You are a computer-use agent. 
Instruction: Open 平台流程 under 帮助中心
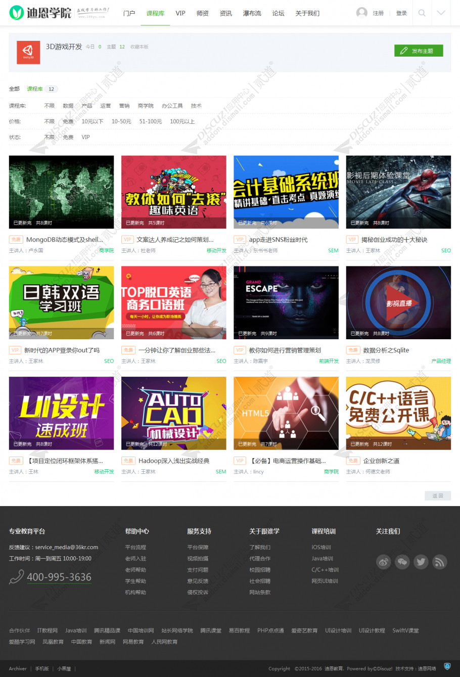point(135,547)
